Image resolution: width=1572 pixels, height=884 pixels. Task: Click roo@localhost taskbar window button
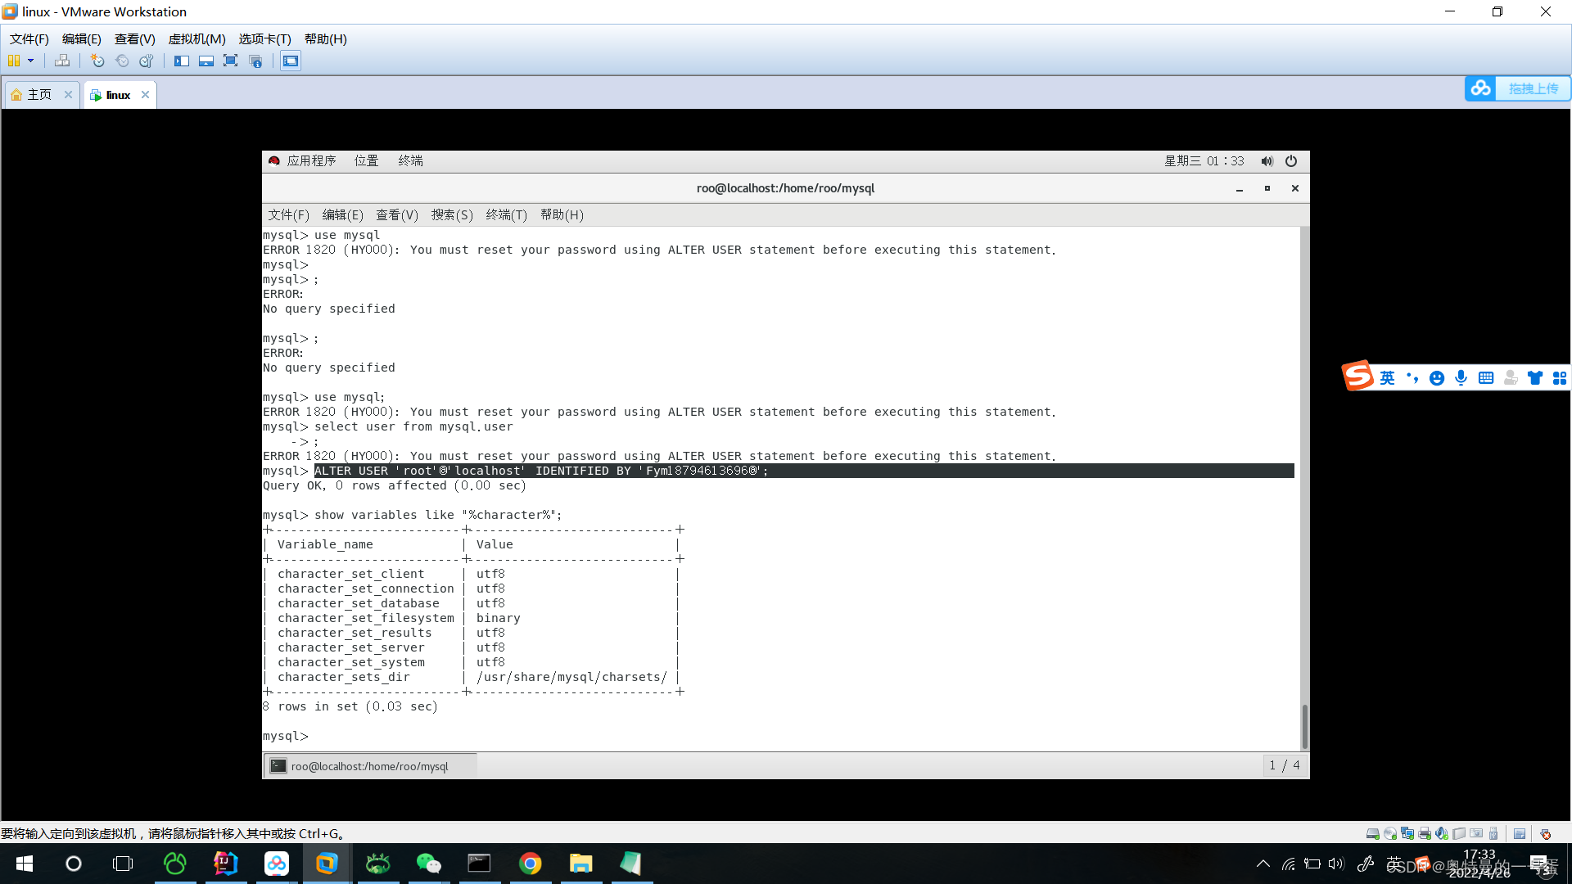coord(370,766)
